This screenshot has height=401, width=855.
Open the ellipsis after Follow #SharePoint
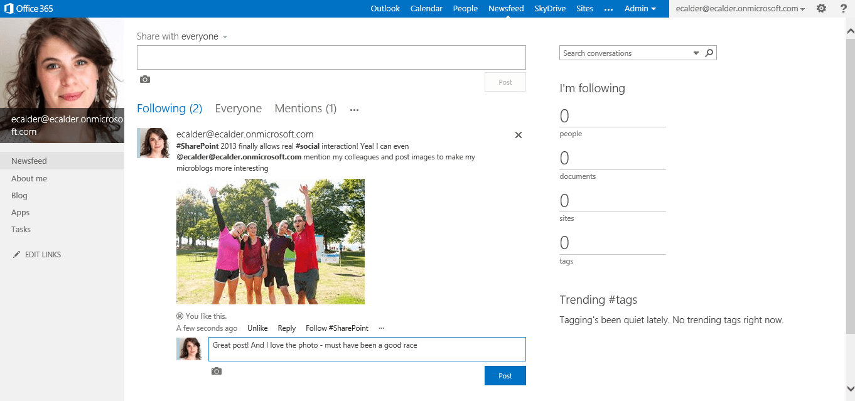click(382, 328)
